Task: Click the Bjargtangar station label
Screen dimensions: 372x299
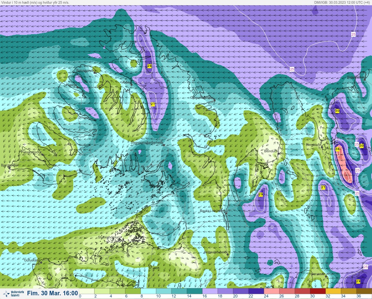Action: point(10,165)
